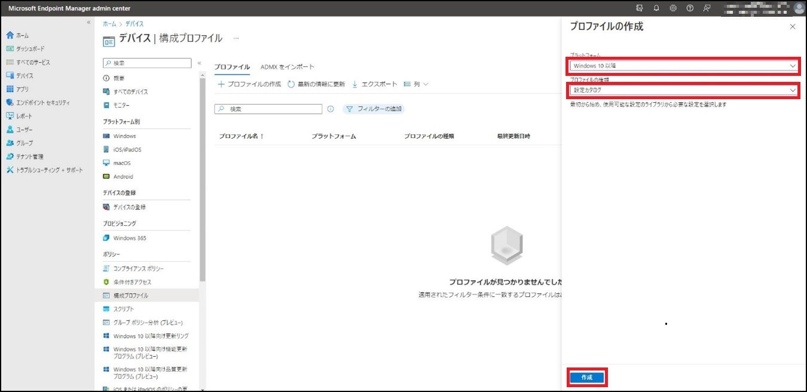Open the directory and subscription icon in the header
Screen dimensions: 807x392
click(640, 8)
